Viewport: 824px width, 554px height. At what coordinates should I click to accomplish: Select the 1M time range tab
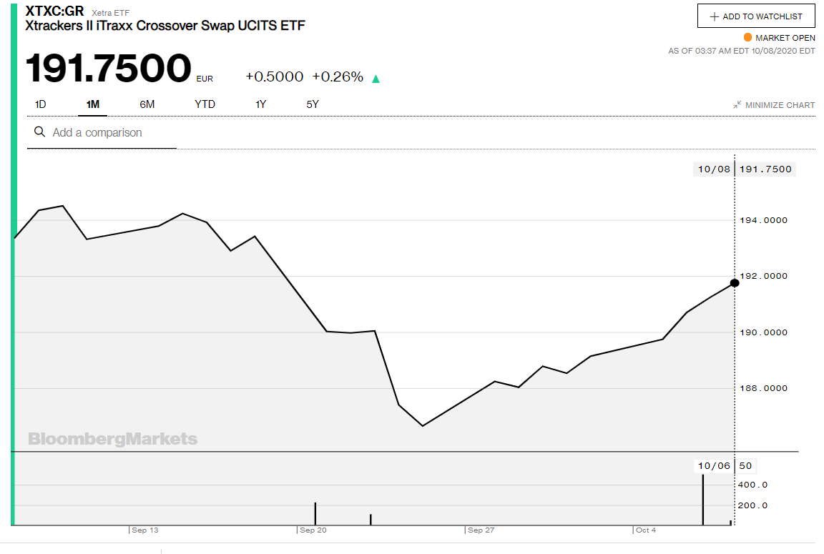pyautogui.click(x=92, y=104)
